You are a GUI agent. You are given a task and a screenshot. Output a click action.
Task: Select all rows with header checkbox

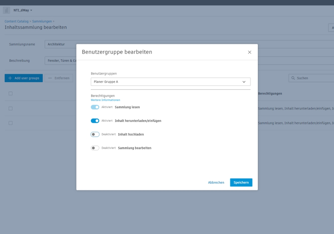tap(11, 94)
